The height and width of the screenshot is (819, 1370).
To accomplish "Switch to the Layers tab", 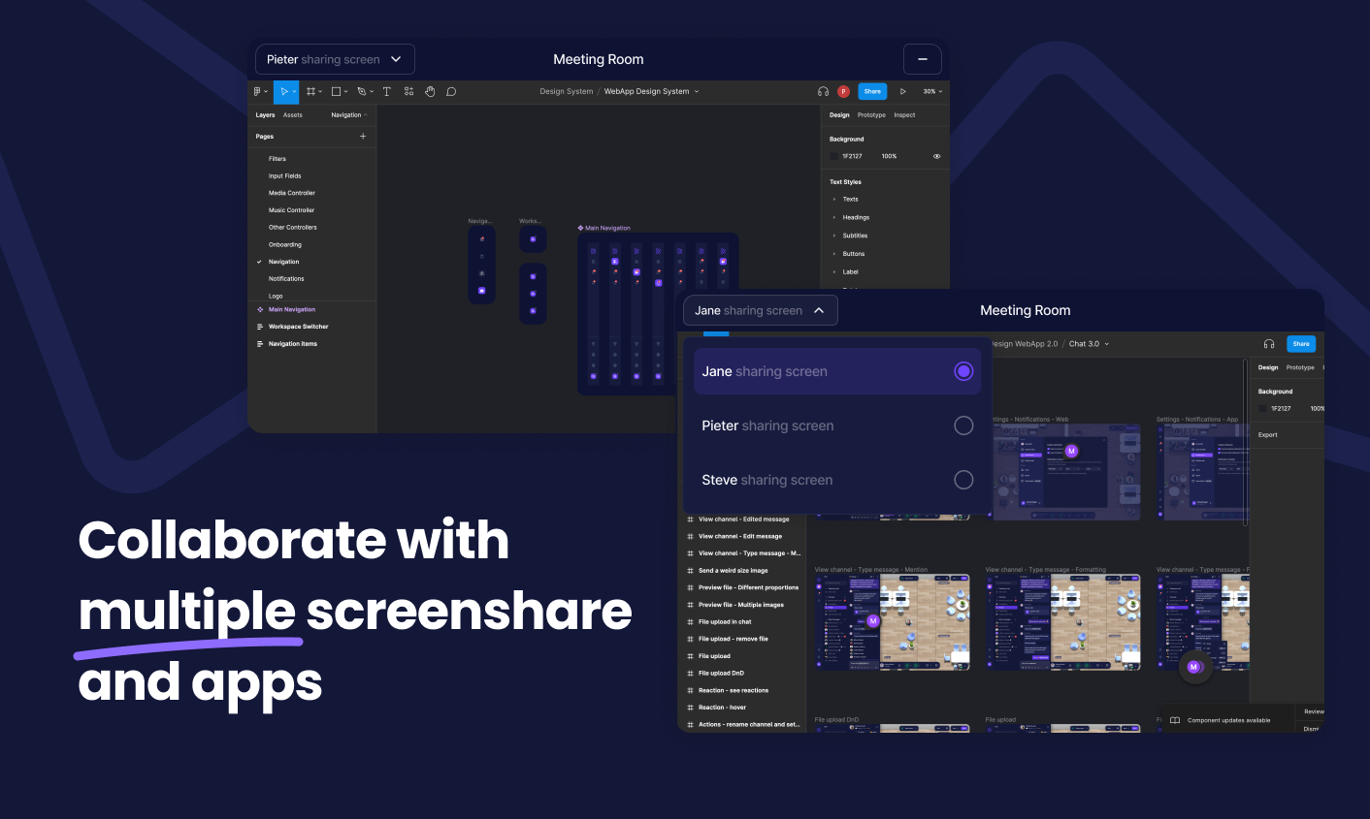I will point(265,115).
